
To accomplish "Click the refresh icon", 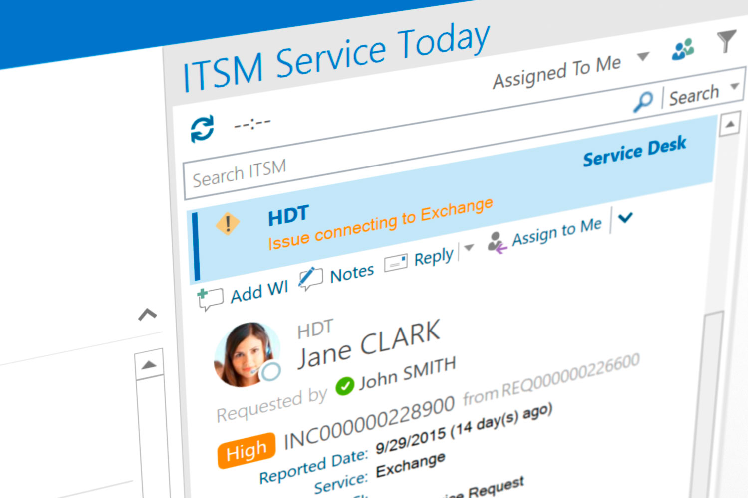I will click(x=202, y=129).
